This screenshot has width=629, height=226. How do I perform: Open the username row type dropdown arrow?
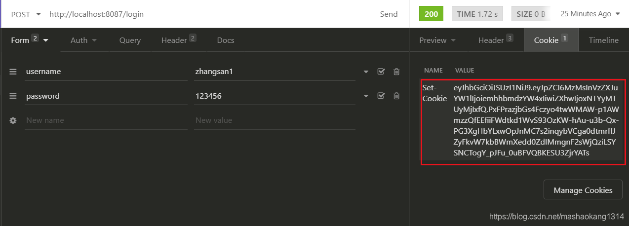(x=366, y=72)
